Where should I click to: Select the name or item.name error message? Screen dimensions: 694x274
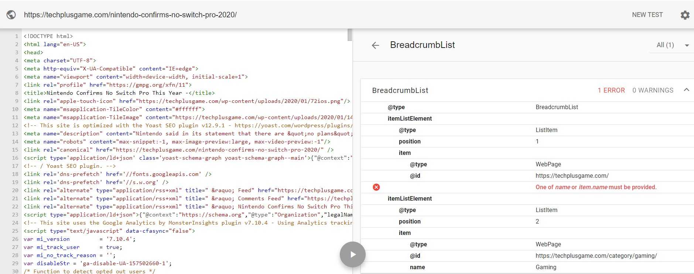point(596,187)
